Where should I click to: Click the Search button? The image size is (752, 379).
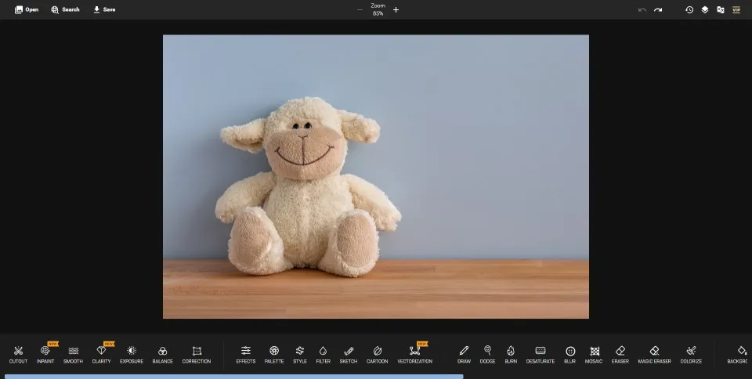[65, 9]
